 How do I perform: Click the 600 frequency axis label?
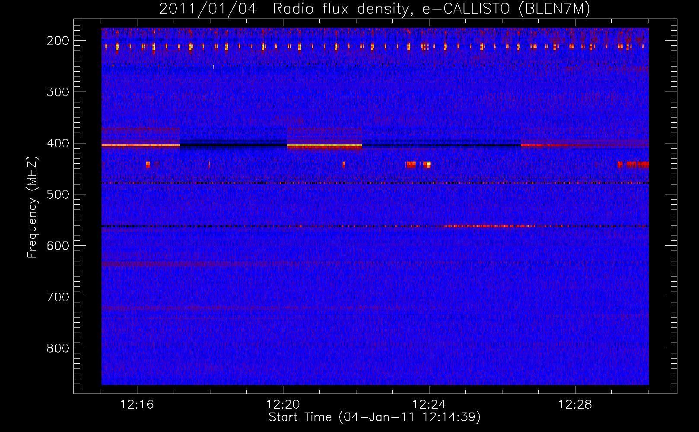pyautogui.click(x=58, y=246)
